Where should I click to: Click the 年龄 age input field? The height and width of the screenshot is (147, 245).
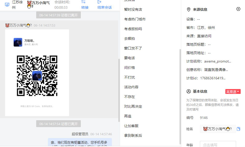[218, 144]
